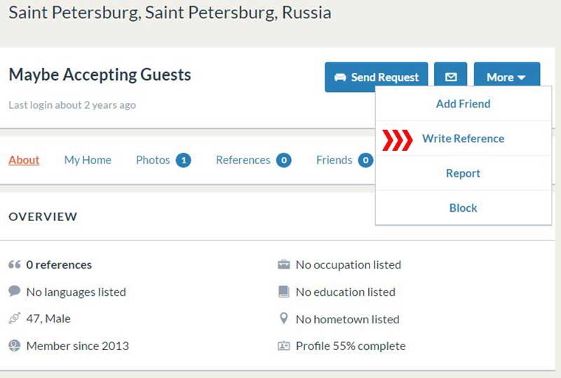The width and height of the screenshot is (561, 378).
Task: Choose Block in the More menu
Action: point(464,208)
